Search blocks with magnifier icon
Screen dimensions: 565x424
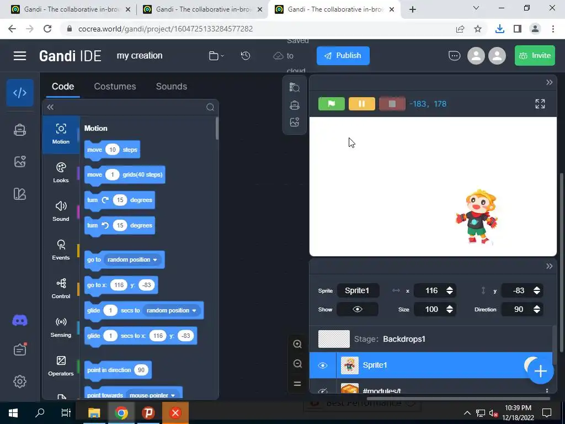click(210, 107)
